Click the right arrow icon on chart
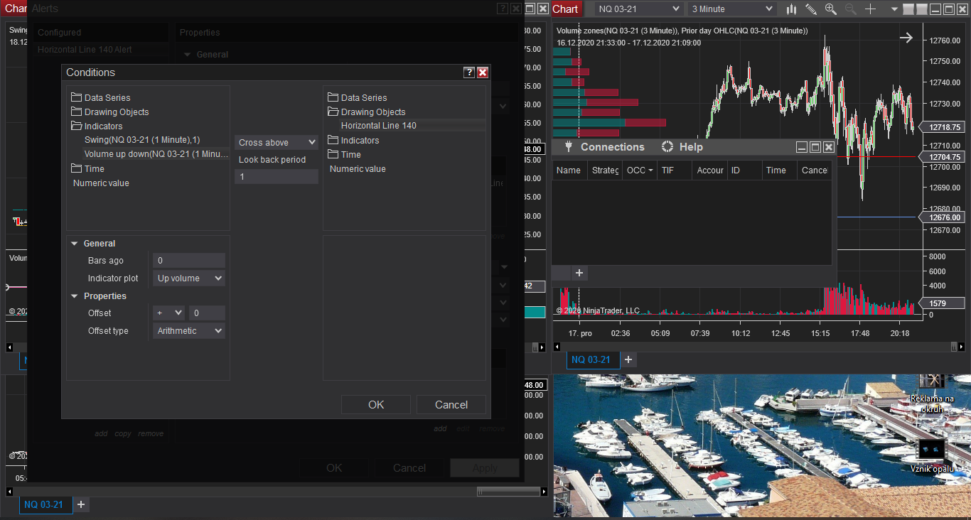The width and height of the screenshot is (971, 520). pyautogui.click(x=906, y=38)
